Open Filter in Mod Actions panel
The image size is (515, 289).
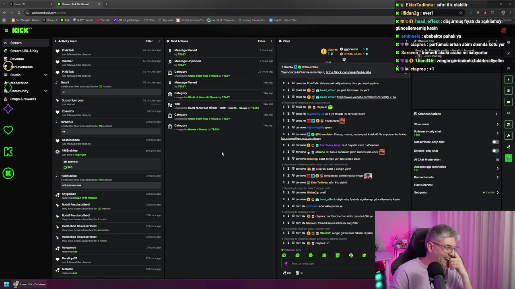point(262,41)
